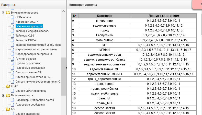Select the ведомственные+город category row
Viewport: 202px width, 115px height.
click(x=134, y=55)
